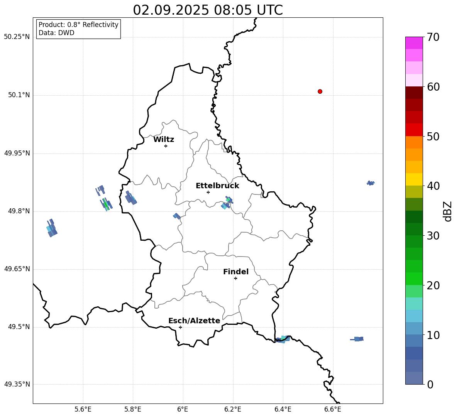Click the 50 label on the colorbar
457x417 pixels.
(x=433, y=137)
